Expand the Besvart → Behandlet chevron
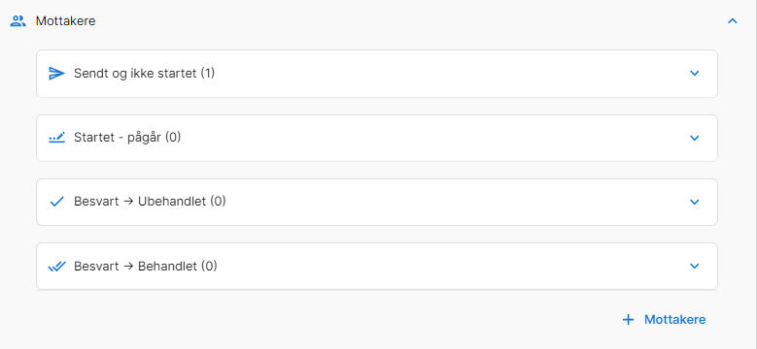The image size is (757, 349). tap(694, 266)
